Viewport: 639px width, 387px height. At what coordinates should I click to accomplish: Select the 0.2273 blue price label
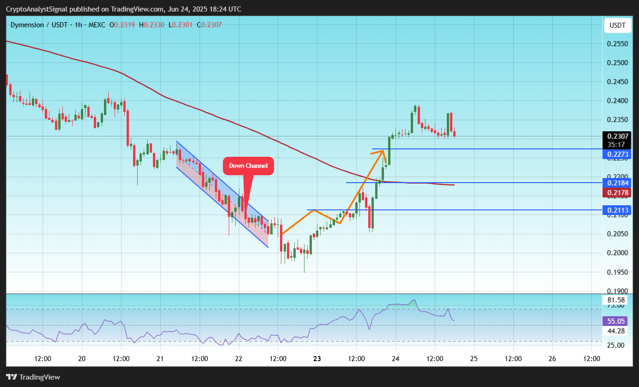[618, 155]
